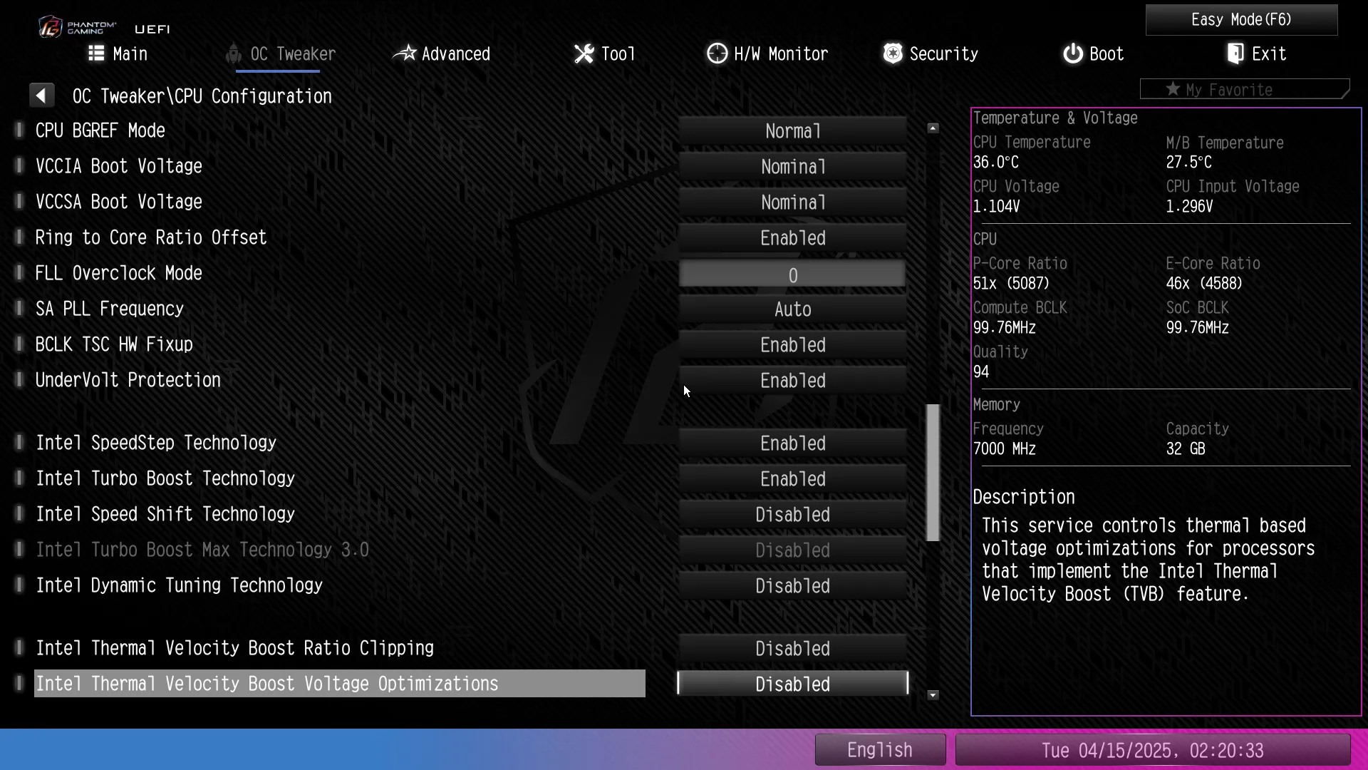
Task: Switch to Easy Mode (F6)
Action: pos(1241,19)
